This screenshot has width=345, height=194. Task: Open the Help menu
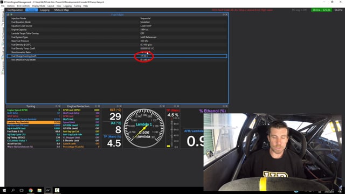tap(86, 6)
